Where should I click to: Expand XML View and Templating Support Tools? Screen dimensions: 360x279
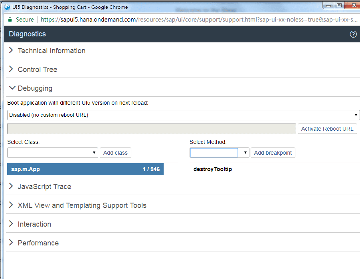coord(82,205)
